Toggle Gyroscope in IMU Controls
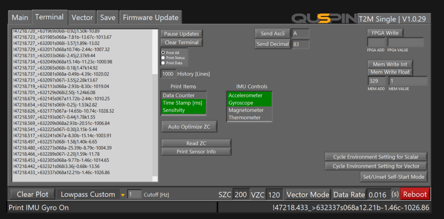The height and width of the screenshot is (219, 444). (x=249, y=103)
